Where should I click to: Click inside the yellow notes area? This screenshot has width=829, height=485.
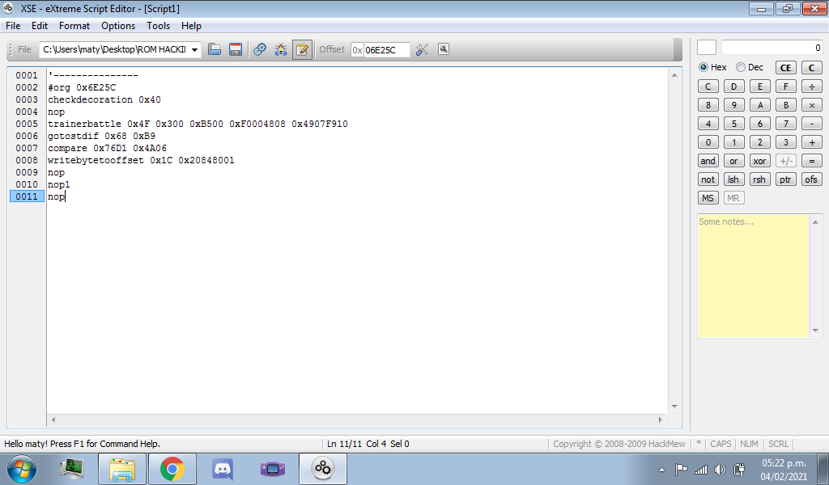(x=753, y=275)
